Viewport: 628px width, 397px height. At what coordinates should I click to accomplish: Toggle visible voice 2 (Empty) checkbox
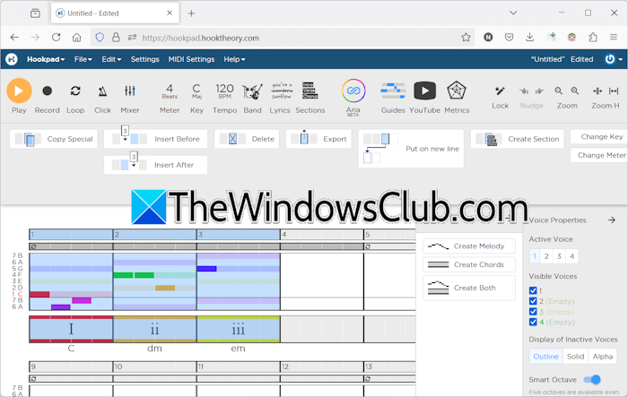pos(533,301)
